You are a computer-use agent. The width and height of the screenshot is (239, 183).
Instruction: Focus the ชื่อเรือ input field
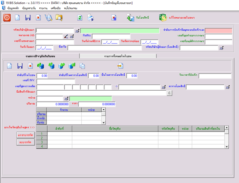(105, 48)
